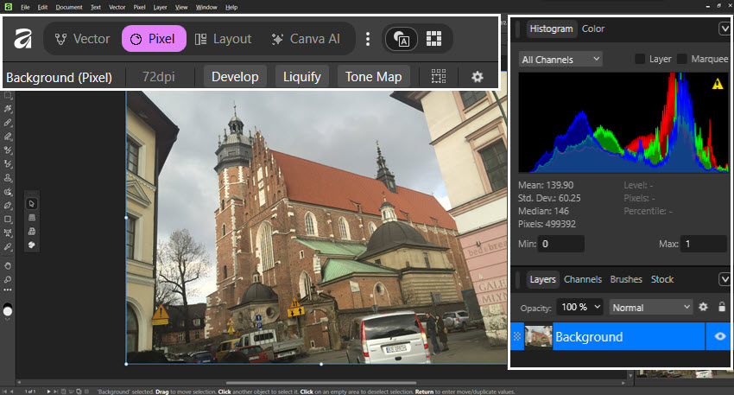The width and height of the screenshot is (734, 395).
Task: Select the Clone stamp tool
Action: point(8,178)
